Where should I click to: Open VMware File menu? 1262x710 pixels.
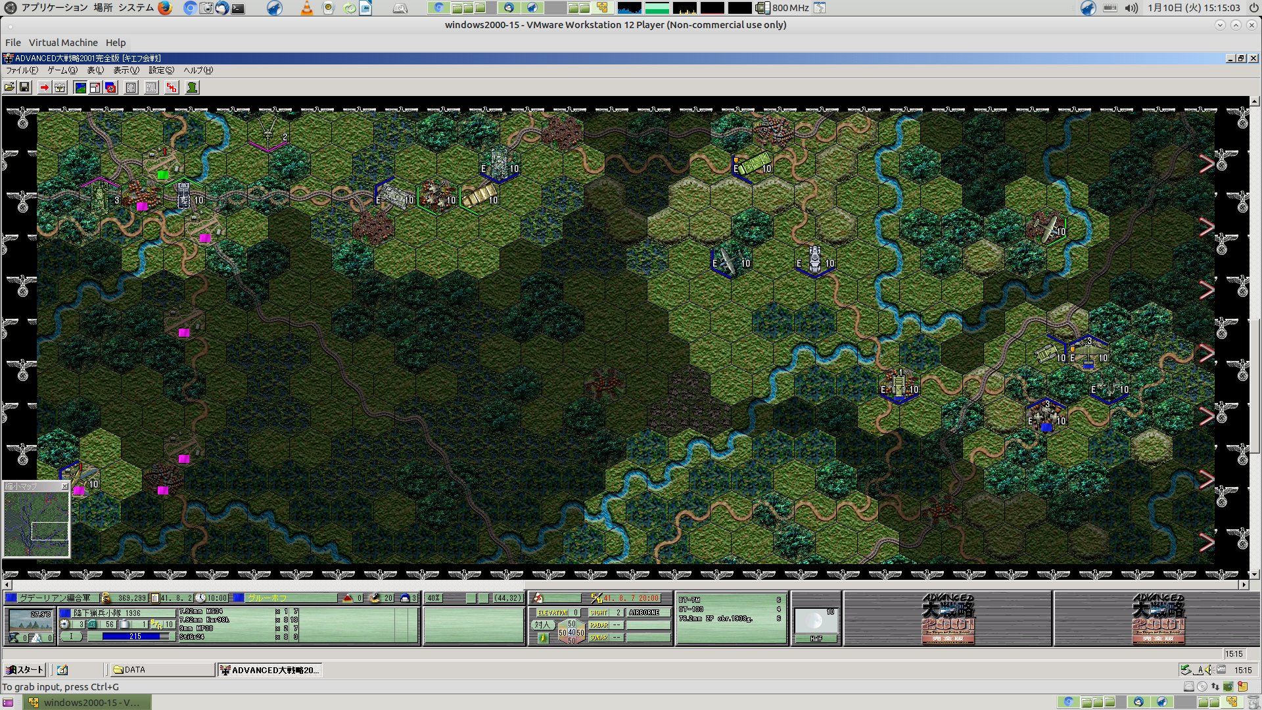click(x=13, y=43)
